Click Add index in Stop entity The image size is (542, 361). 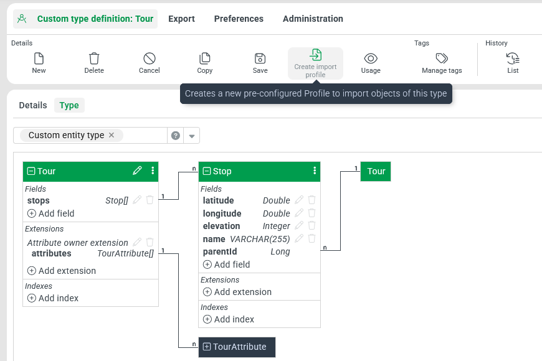pyautogui.click(x=229, y=319)
